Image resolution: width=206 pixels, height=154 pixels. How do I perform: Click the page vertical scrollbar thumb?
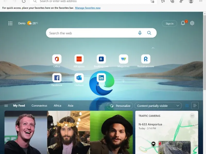tap(204, 52)
